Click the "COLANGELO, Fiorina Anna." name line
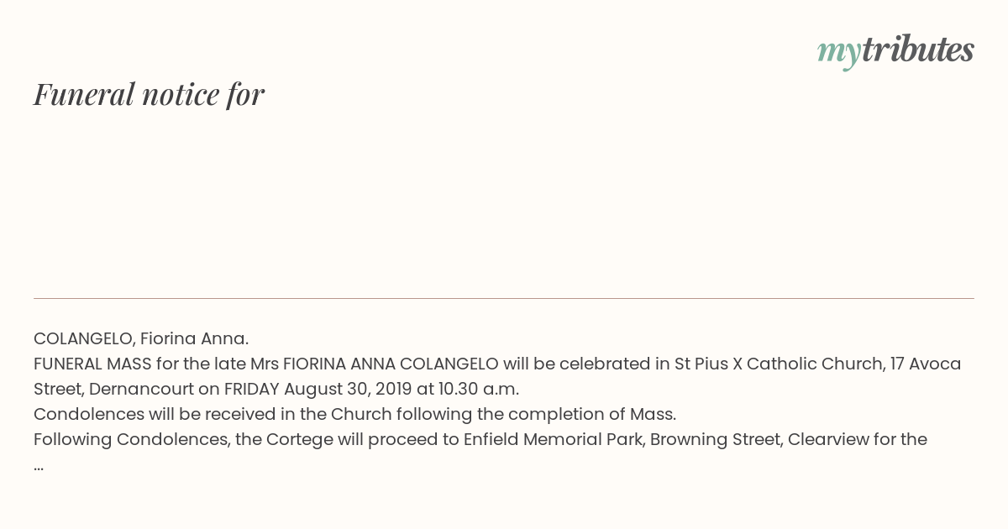The width and height of the screenshot is (1008, 529). pos(141,338)
